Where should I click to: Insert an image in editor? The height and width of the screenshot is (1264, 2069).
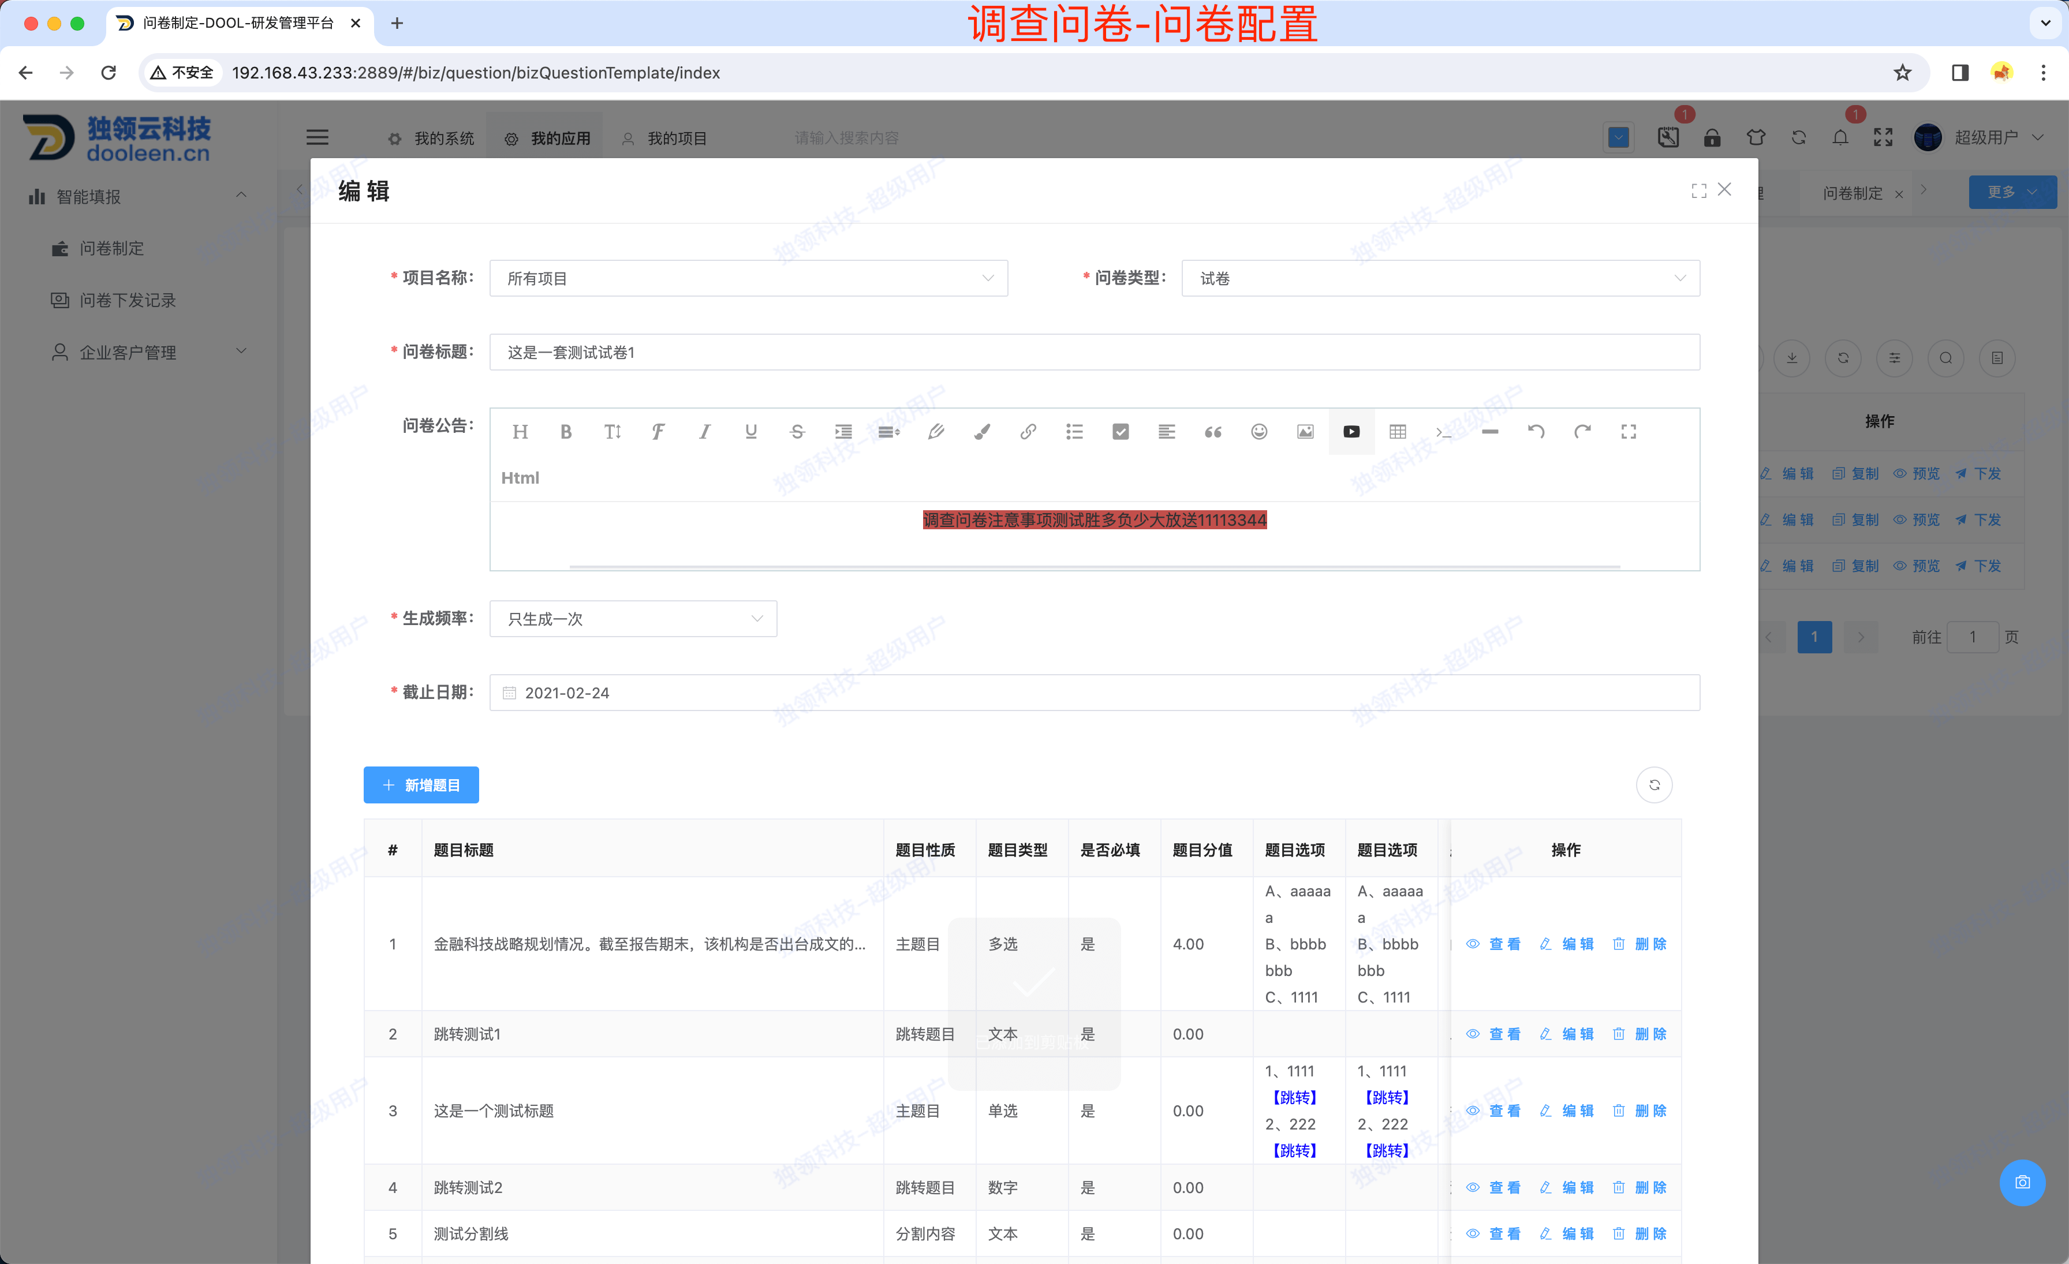point(1305,431)
